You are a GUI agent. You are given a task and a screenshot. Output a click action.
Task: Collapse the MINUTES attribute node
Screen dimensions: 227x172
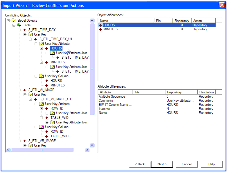42,62
